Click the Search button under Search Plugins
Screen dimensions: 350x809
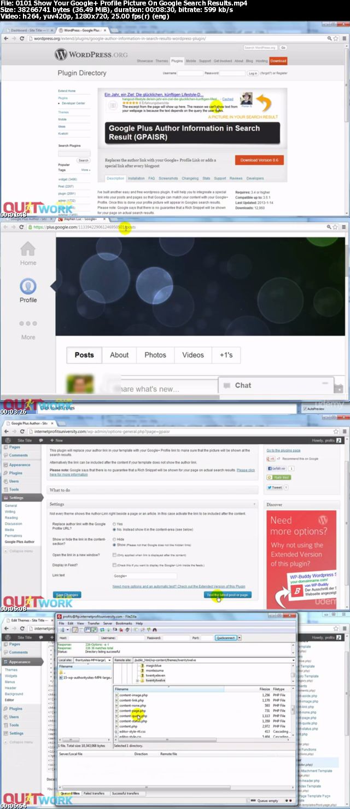coord(83,160)
